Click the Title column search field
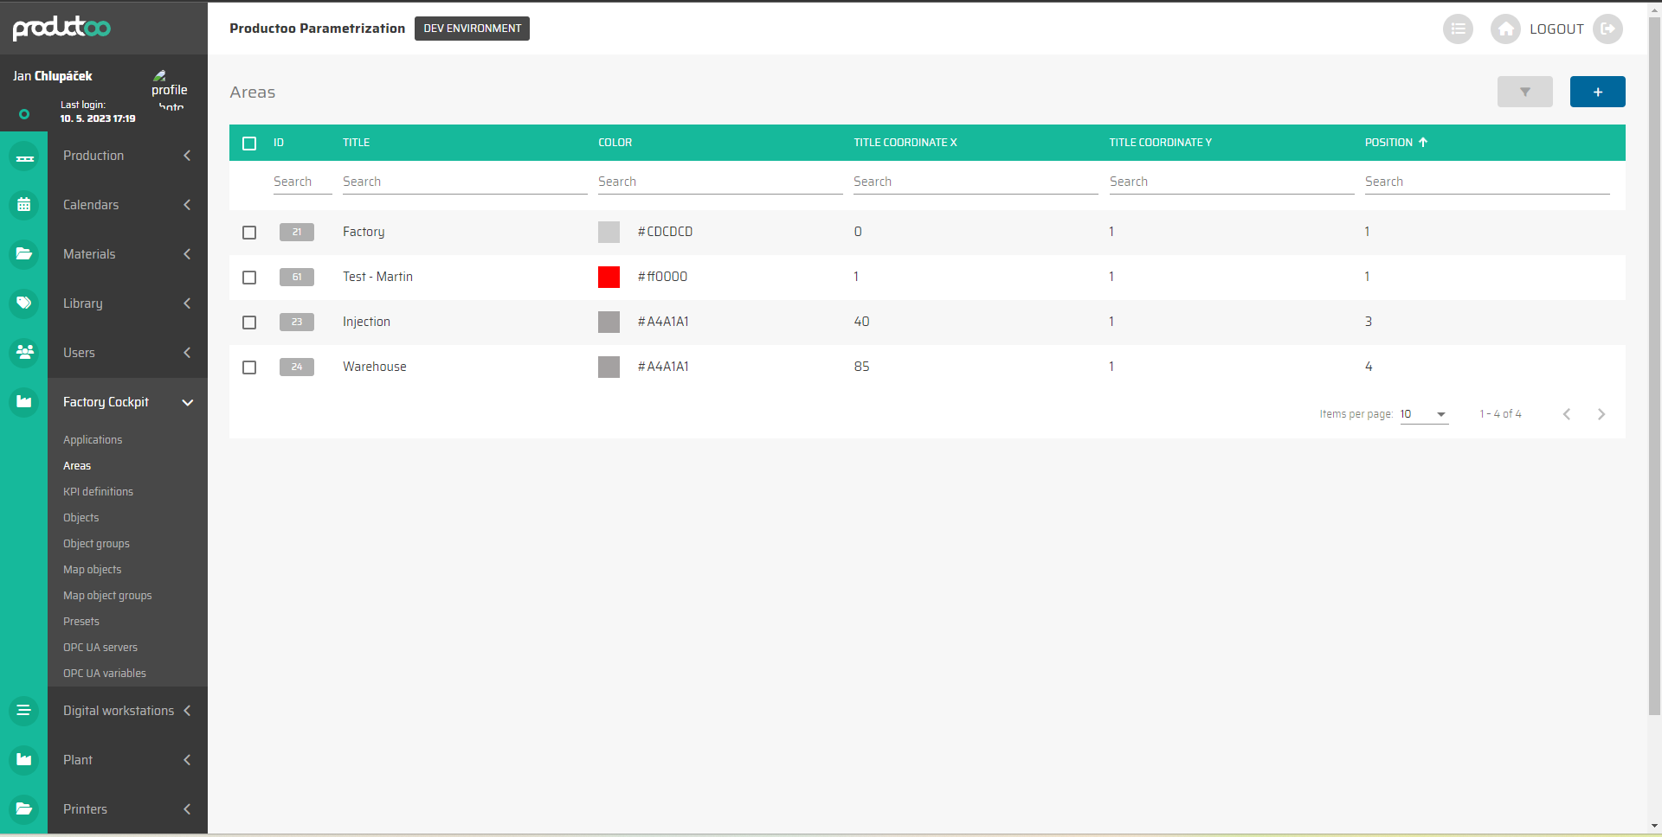This screenshot has width=1662, height=837. 464,182
